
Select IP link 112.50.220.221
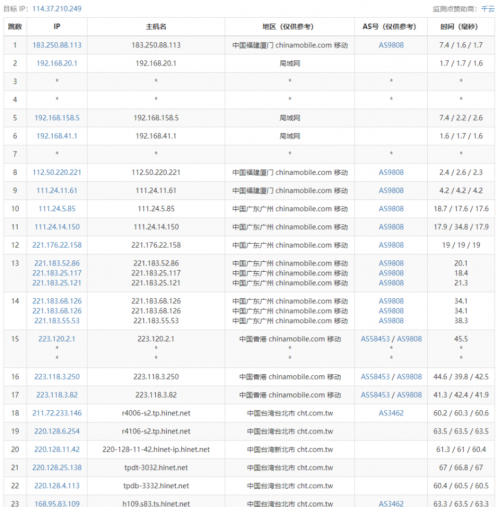click(57, 172)
